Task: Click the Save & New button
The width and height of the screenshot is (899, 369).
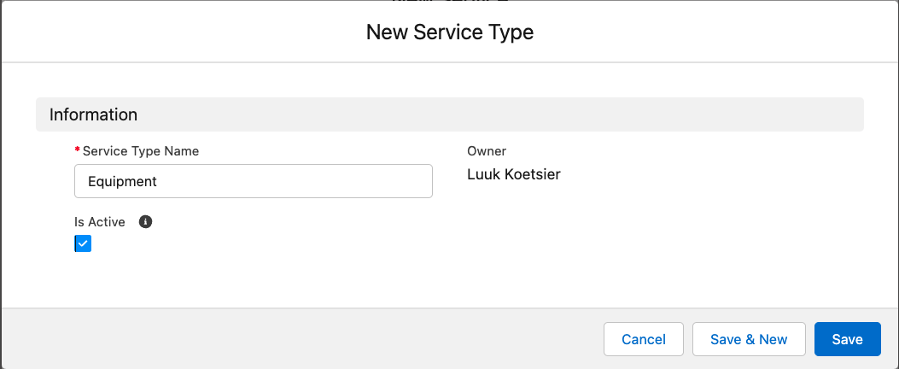Action: click(749, 339)
